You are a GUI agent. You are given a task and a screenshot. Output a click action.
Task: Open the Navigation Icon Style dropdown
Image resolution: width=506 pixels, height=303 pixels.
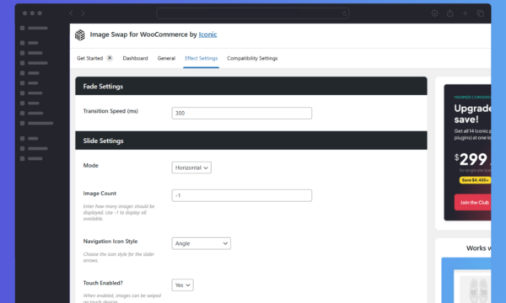click(x=201, y=243)
